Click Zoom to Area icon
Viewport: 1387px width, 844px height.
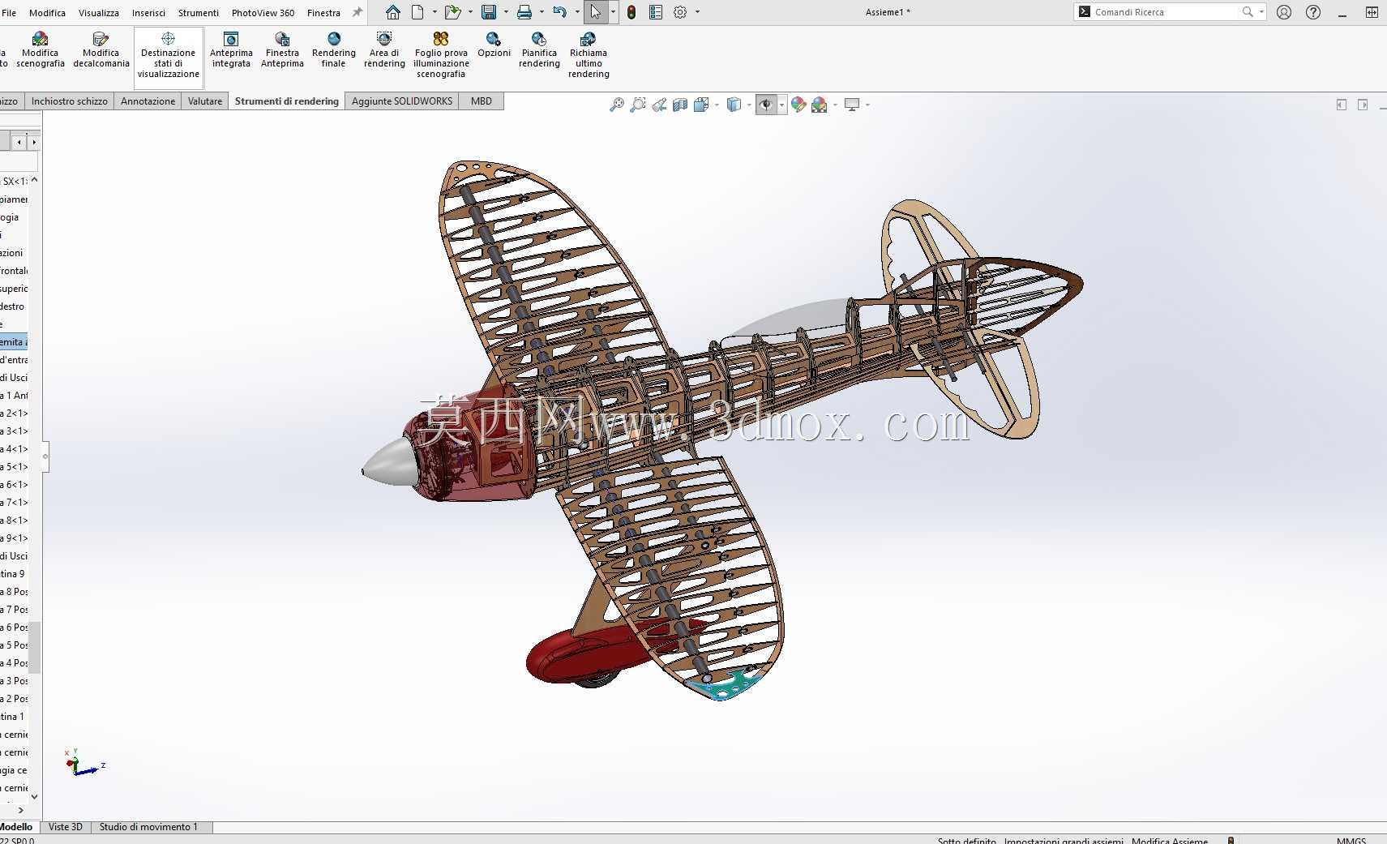[638, 105]
